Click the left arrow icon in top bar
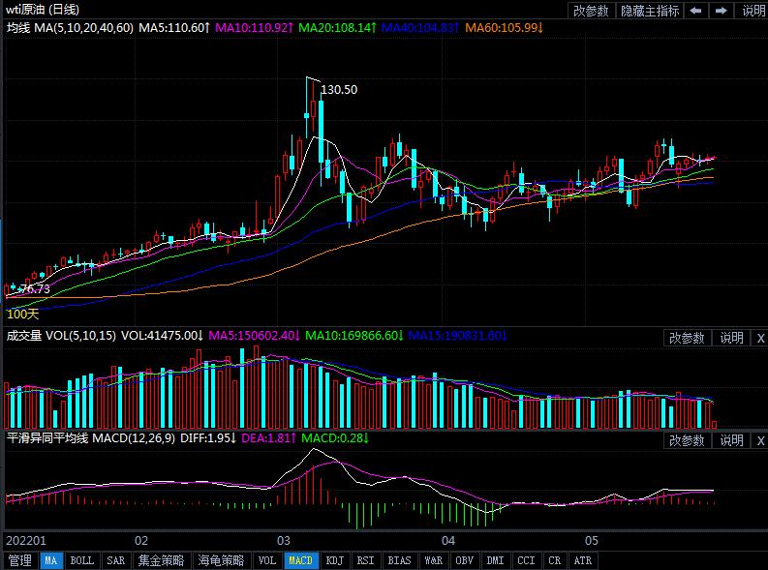 [696, 11]
